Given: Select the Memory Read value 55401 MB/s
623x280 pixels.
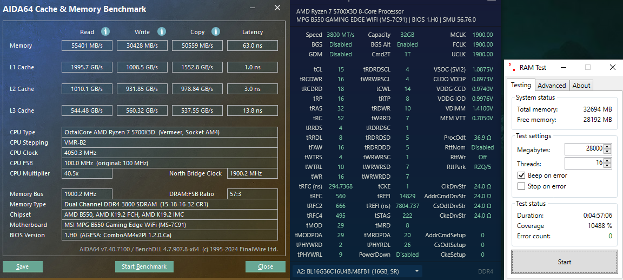Looking at the screenshot, I should pos(87,45).
